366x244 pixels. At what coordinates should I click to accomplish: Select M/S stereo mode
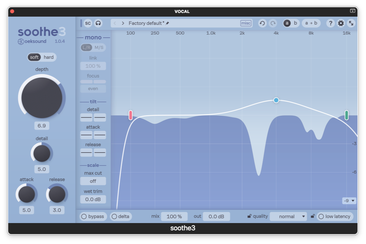[x=99, y=48]
